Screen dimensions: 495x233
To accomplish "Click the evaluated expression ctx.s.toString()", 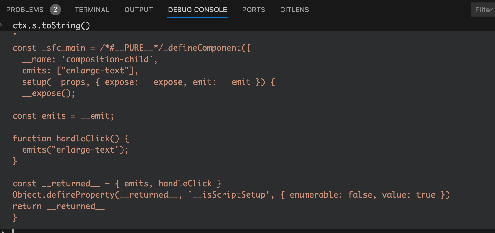I will (x=51, y=25).
